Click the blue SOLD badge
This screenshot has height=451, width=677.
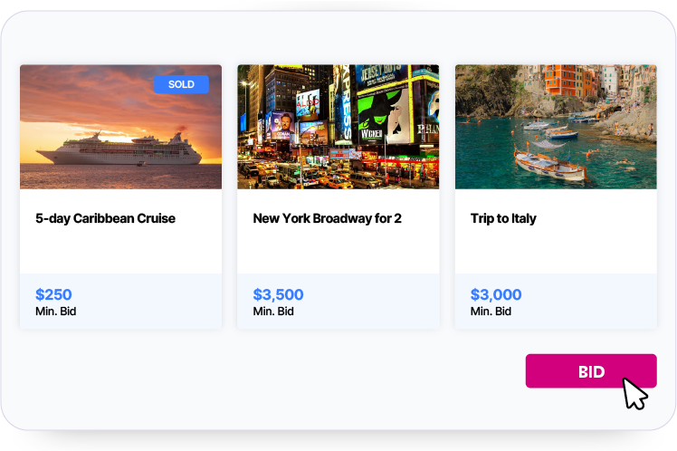coord(181,84)
